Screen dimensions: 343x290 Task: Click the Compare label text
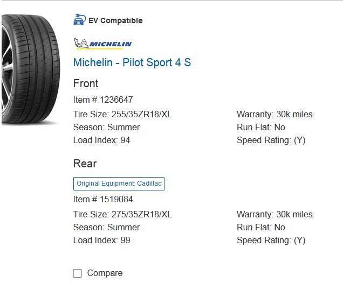(105, 273)
